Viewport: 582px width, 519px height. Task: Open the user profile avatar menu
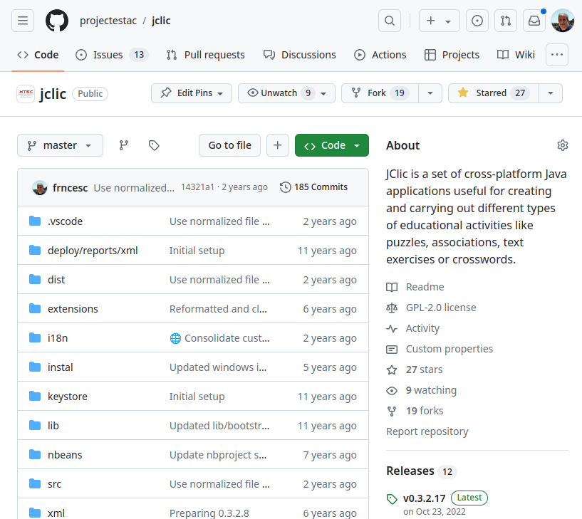coord(563,21)
